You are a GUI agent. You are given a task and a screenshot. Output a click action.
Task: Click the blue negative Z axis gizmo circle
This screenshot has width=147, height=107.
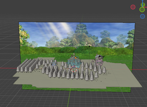[x=143, y=16]
